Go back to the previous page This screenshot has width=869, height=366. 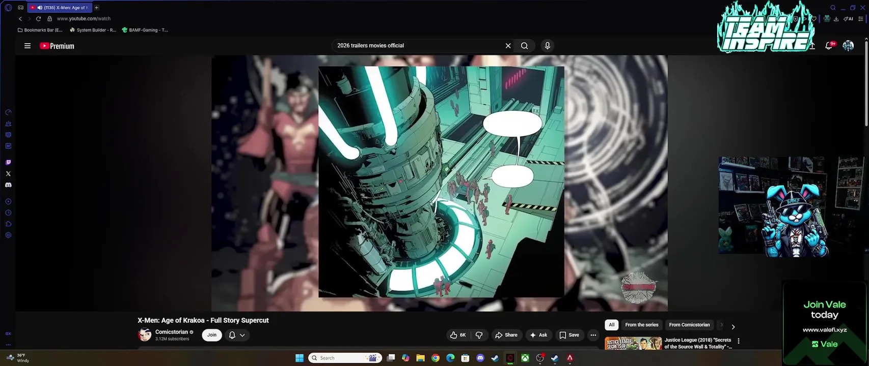click(20, 19)
